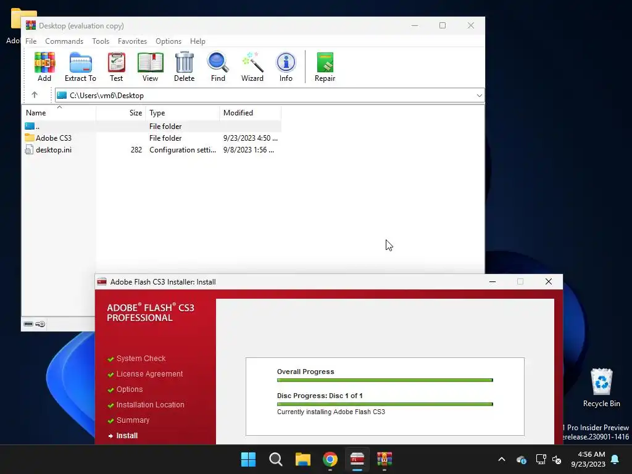632x474 pixels.
Task: Click Installation Location installer step
Action: 151,405
